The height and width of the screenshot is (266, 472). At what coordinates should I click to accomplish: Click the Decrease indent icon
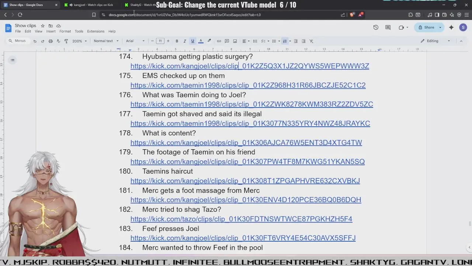pyautogui.click(x=295, y=41)
